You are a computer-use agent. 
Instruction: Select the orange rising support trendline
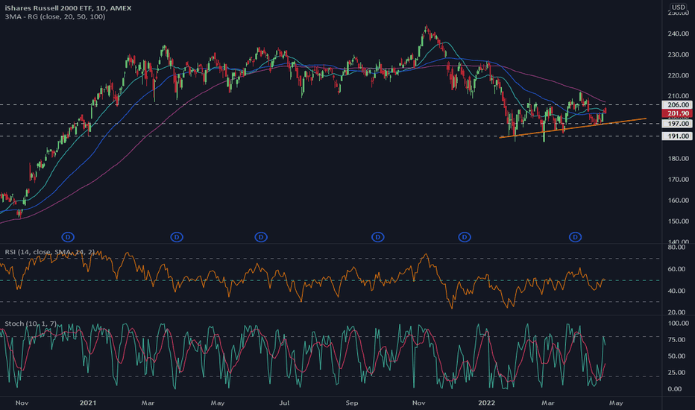point(573,127)
